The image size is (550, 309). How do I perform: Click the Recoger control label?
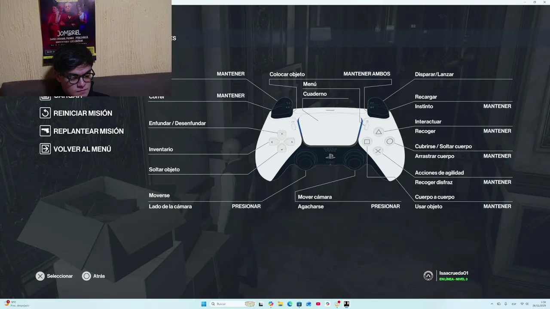425,131
